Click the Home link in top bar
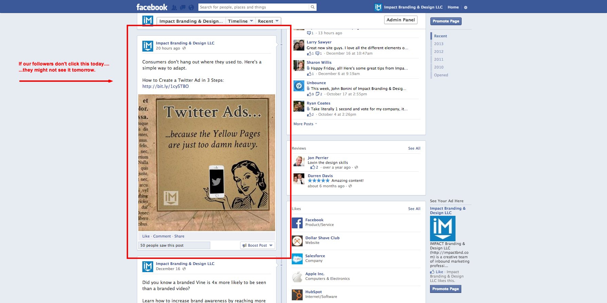Viewport: 607px width, 303px height. (453, 7)
